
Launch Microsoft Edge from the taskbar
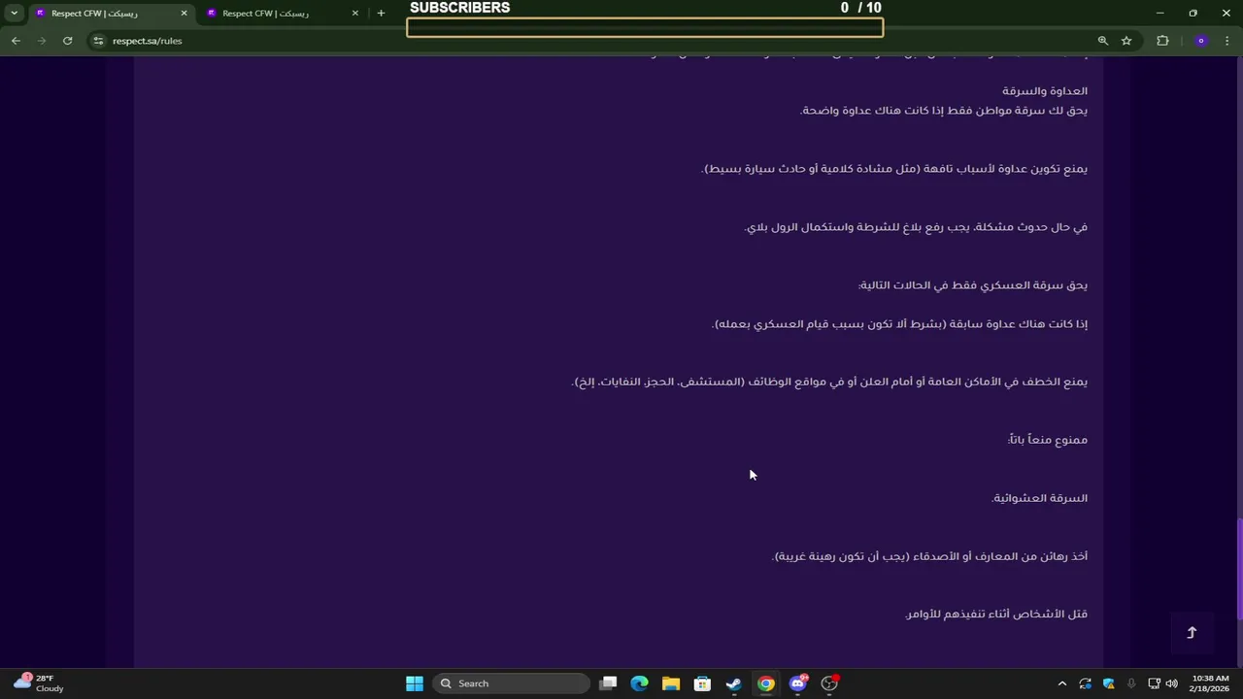coord(639,683)
